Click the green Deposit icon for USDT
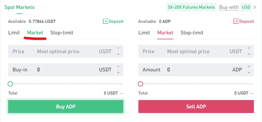Screen dimensions: 262x122 pos(106,21)
